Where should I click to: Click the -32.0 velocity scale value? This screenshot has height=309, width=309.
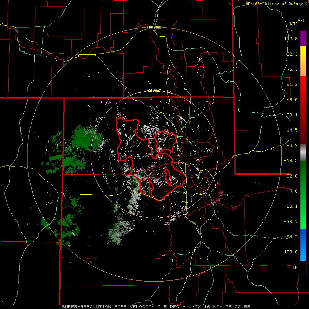tap(291, 176)
